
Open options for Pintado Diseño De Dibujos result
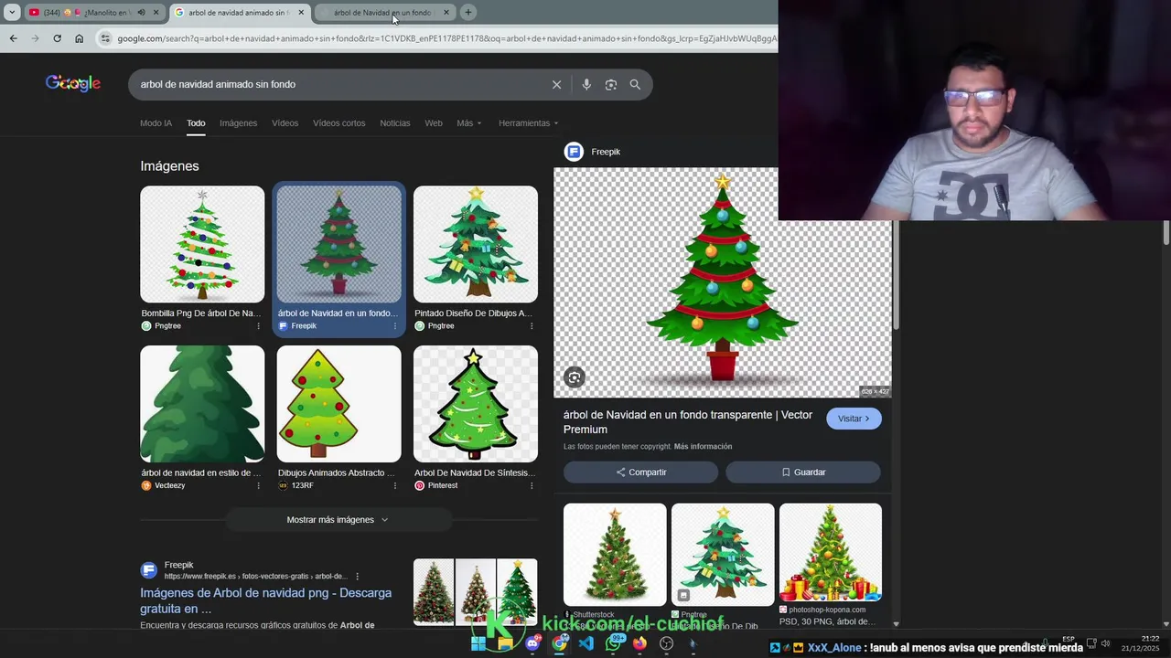[x=532, y=326]
